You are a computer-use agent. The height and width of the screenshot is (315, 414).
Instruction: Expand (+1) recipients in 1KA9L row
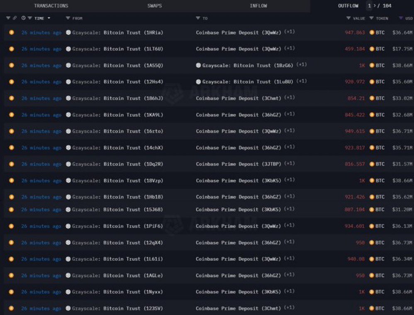click(x=290, y=114)
